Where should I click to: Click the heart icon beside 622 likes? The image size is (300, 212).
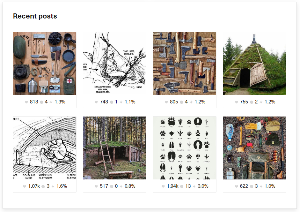pyautogui.click(x=237, y=186)
